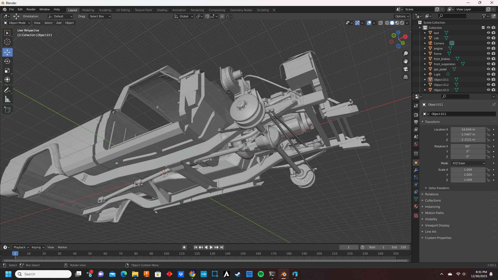Select the Scale tool in the toolbar
Screen dimensions: 498x280
(x=7, y=71)
